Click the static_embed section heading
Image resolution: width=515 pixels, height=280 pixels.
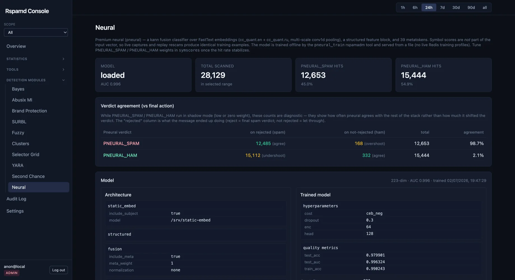(122, 206)
